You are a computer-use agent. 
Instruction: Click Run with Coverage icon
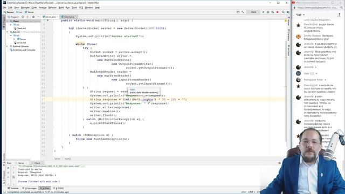coord(273,12)
